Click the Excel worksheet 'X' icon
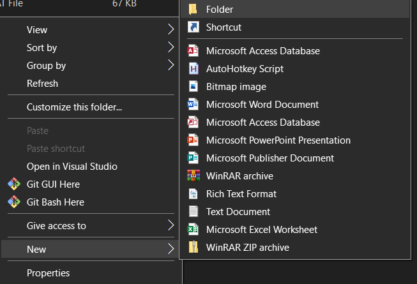Screen dimensions: 417x284 pos(193,229)
